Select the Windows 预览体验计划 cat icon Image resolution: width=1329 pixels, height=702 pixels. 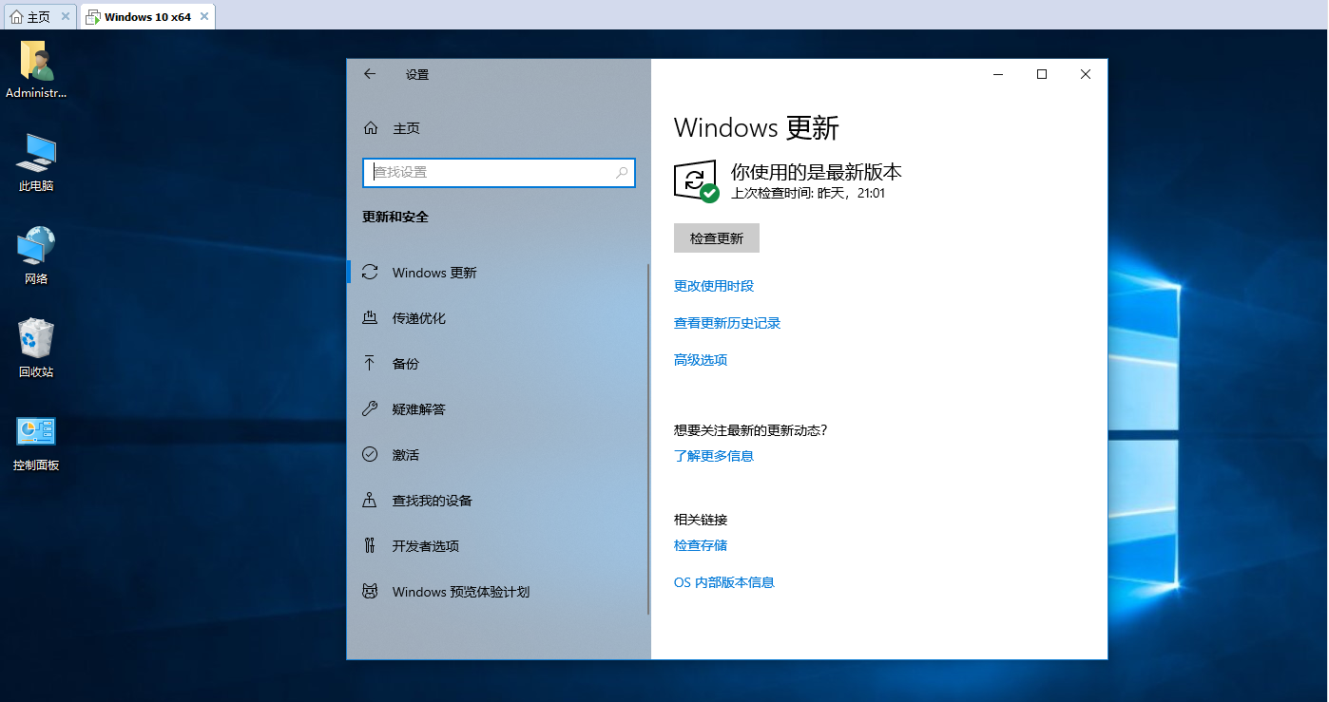tap(371, 592)
